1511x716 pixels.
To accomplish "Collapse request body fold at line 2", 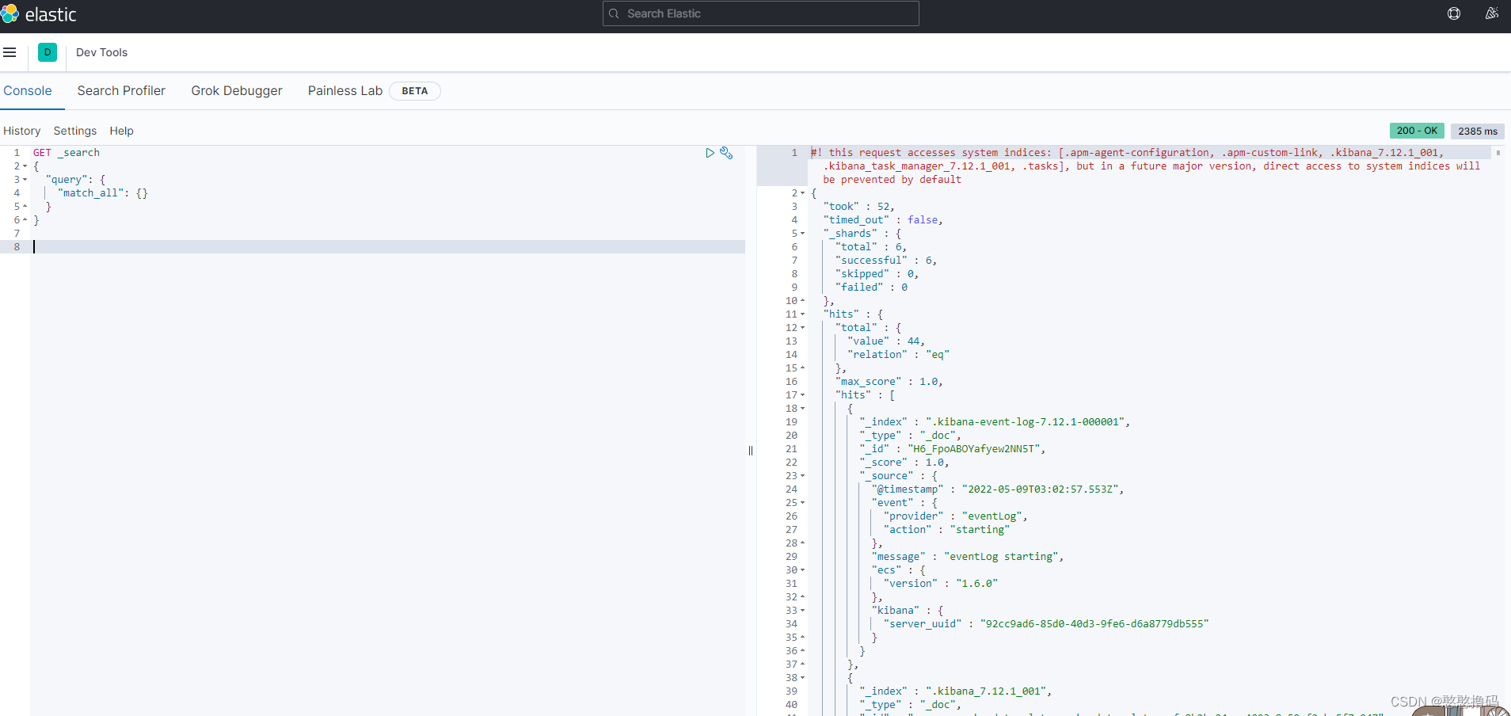I will tap(25, 166).
